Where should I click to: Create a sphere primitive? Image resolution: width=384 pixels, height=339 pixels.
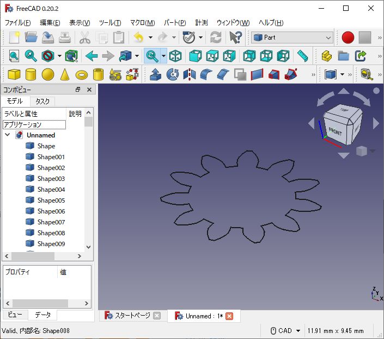click(48, 74)
